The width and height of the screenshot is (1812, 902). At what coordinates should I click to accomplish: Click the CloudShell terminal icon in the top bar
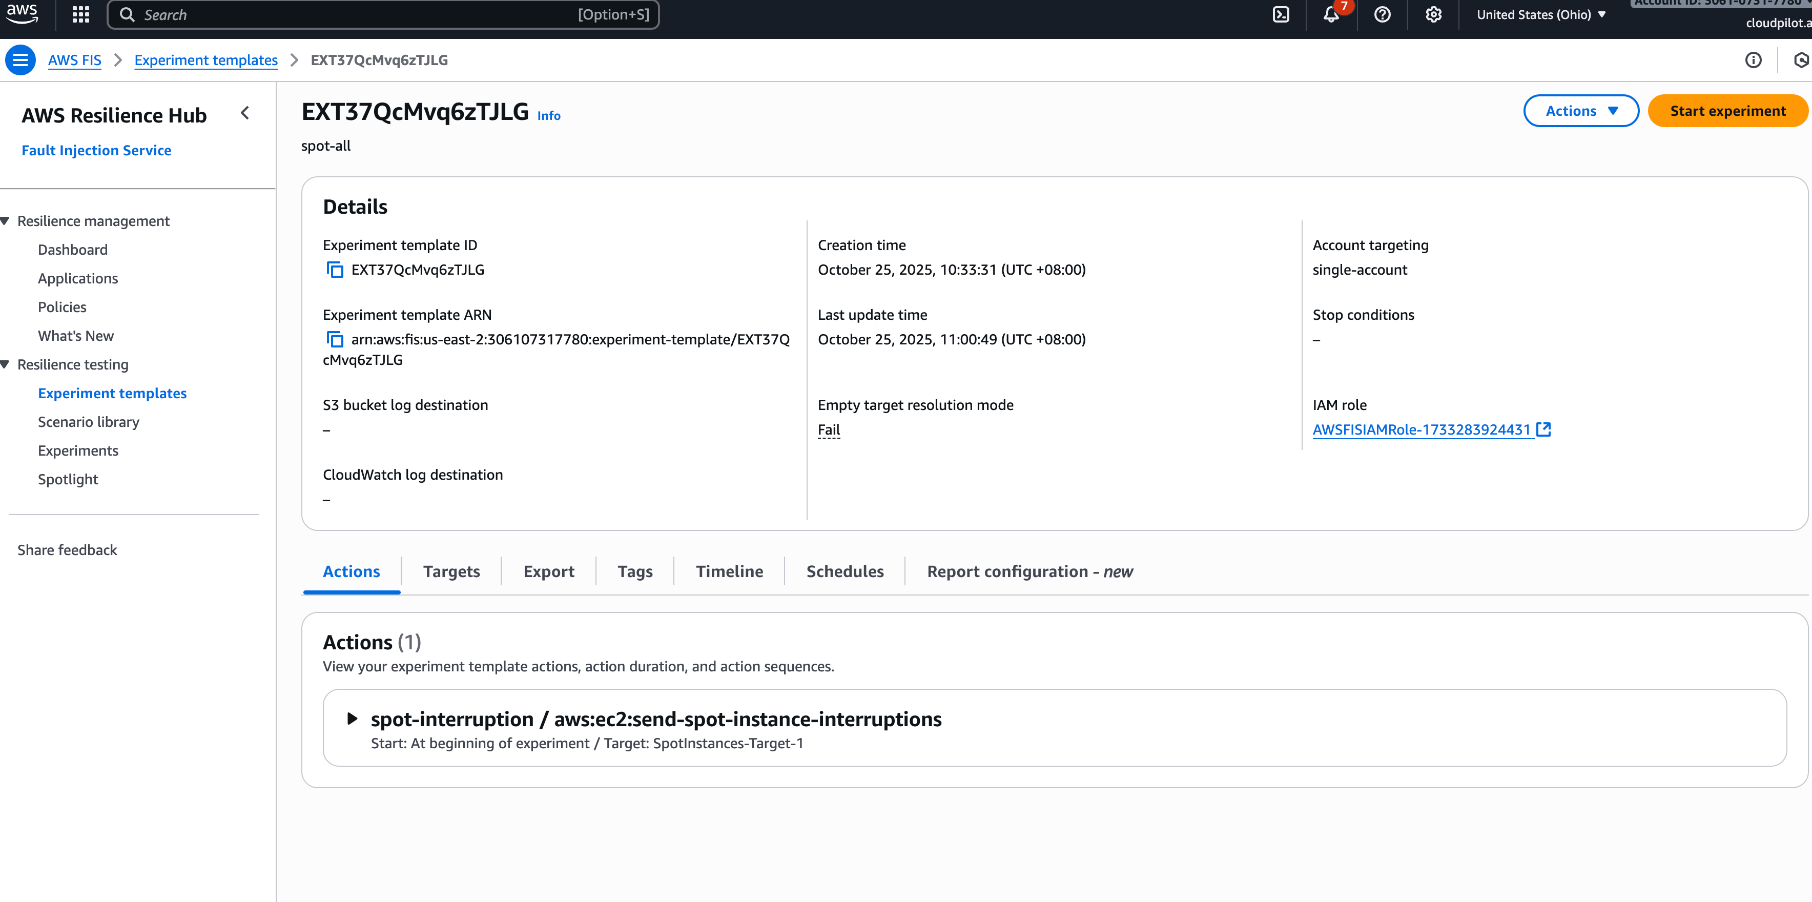(x=1281, y=15)
